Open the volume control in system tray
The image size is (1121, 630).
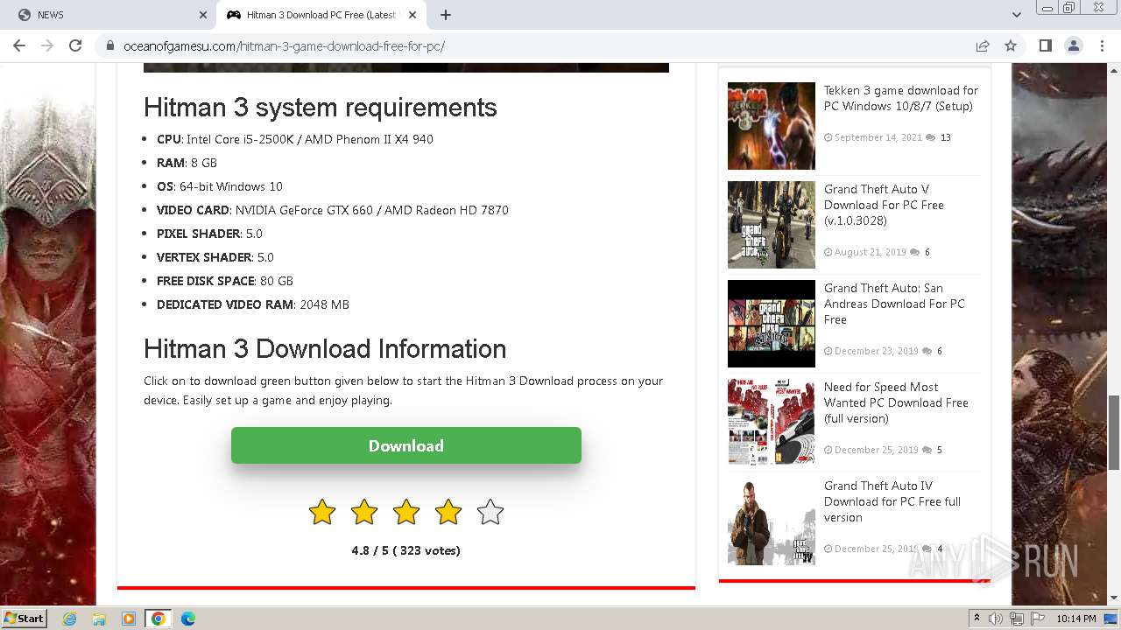(x=996, y=619)
